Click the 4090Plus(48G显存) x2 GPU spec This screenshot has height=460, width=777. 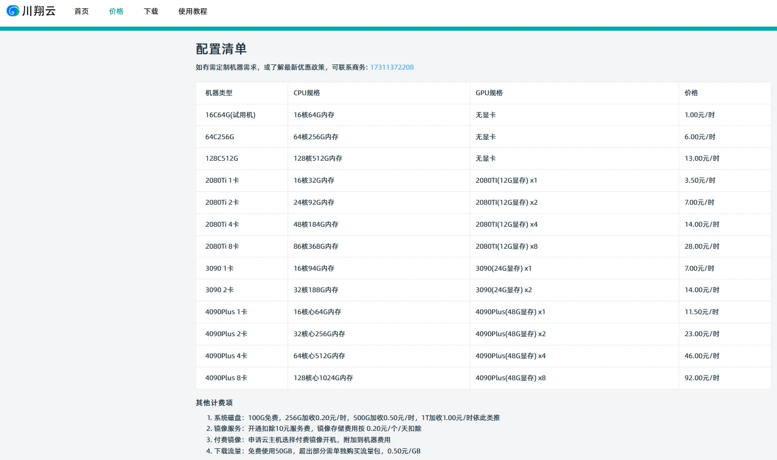coord(511,334)
